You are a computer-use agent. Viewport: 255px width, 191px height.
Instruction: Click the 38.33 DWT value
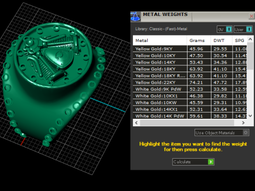(220, 116)
